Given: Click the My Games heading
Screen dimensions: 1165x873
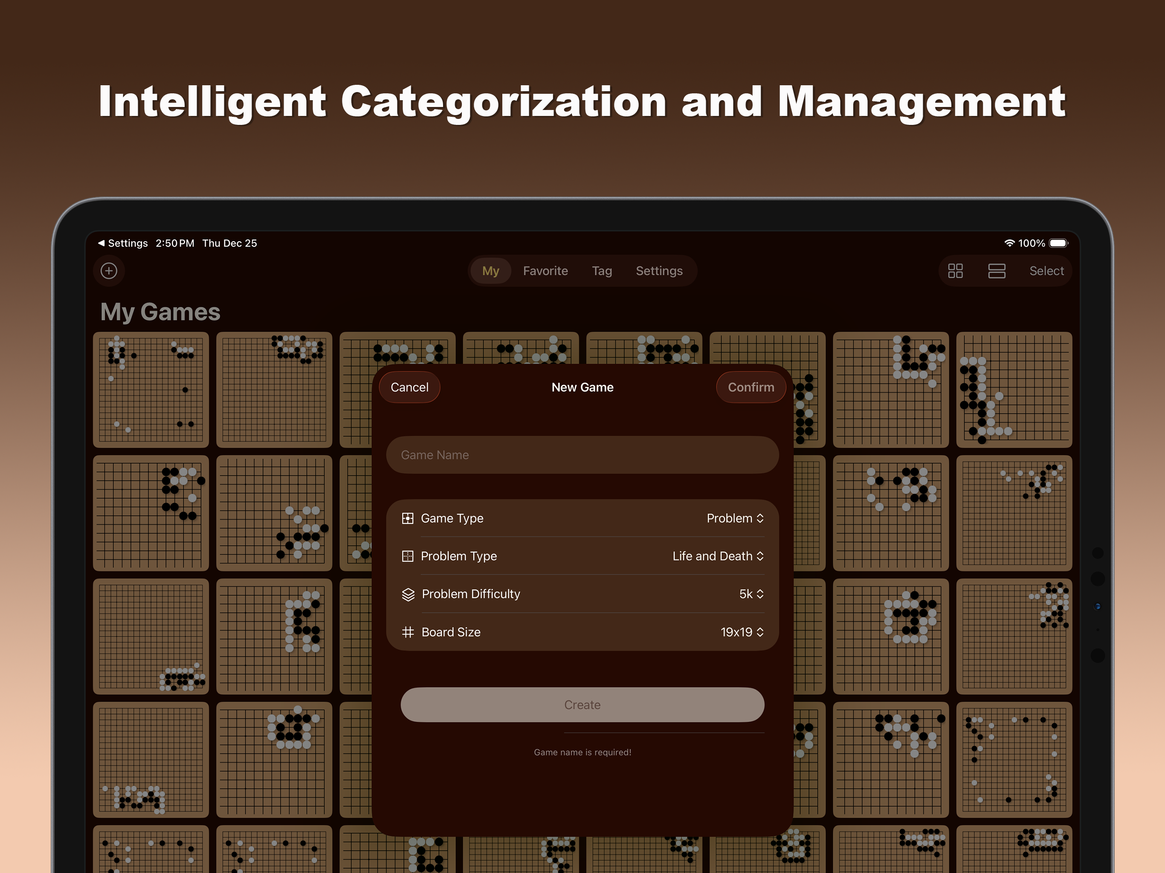Looking at the screenshot, I should click(160, 312).
